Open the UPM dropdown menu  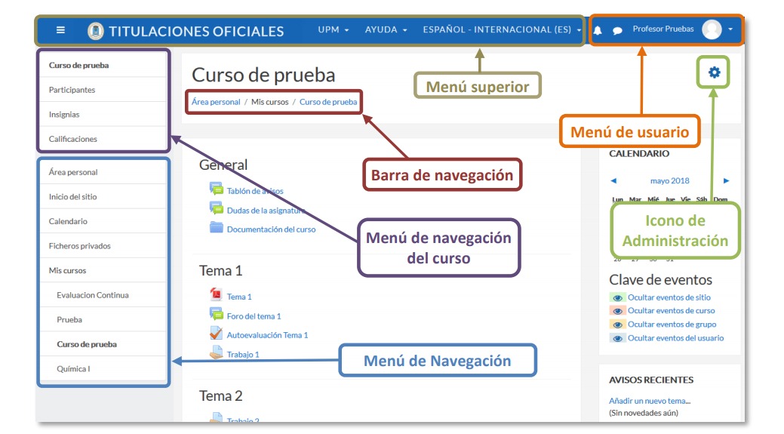click(x=333, y=29)
